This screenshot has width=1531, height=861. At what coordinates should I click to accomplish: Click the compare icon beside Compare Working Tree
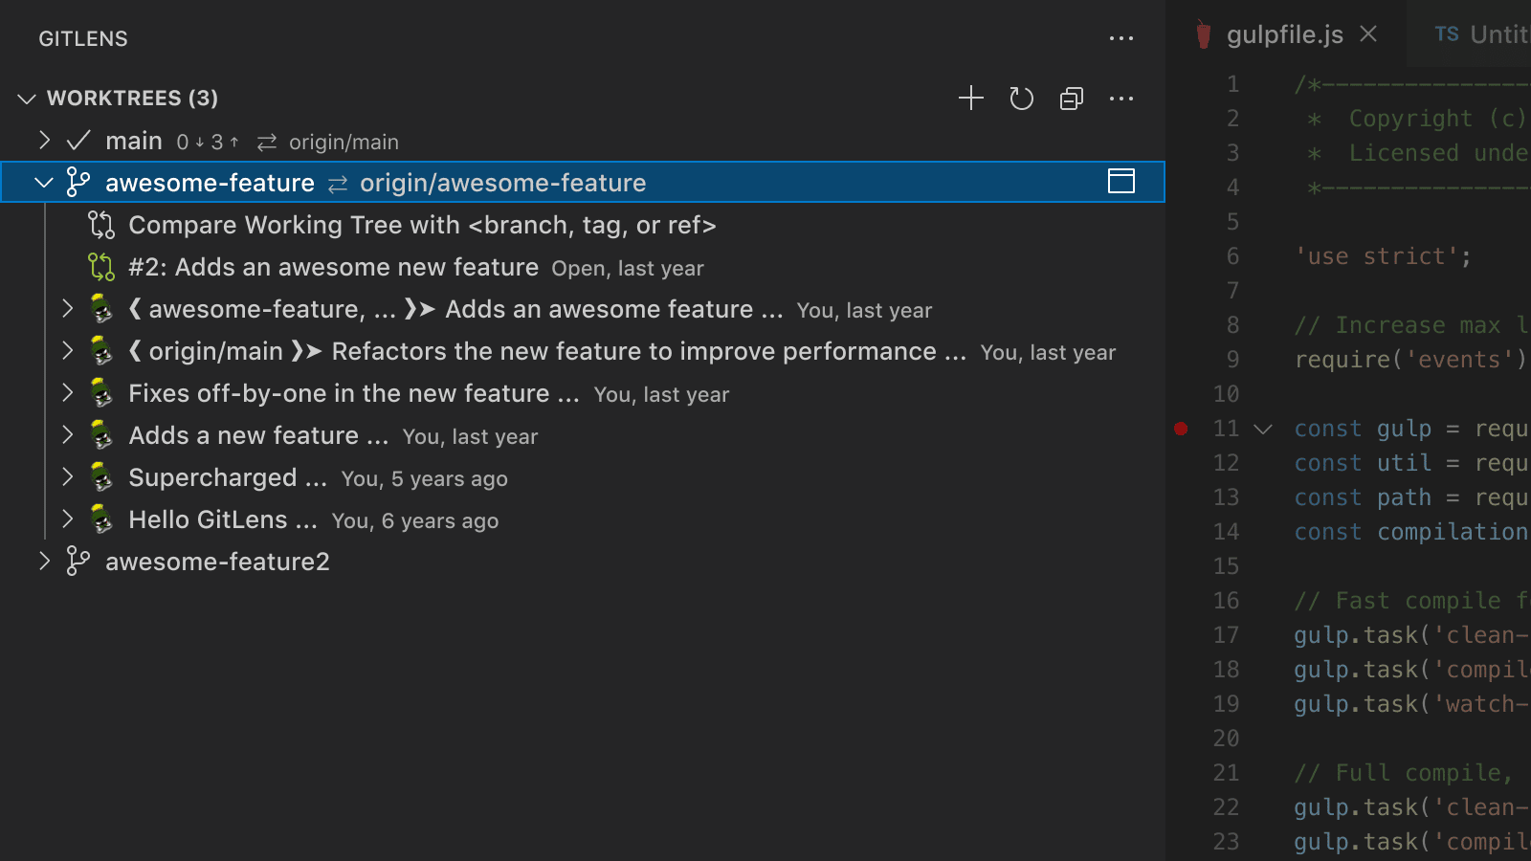coord(101,225)
